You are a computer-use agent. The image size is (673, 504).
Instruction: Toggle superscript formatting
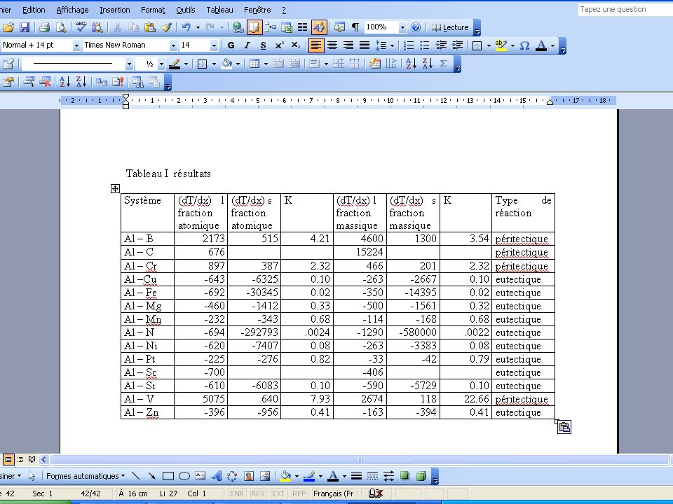[279, 45]
